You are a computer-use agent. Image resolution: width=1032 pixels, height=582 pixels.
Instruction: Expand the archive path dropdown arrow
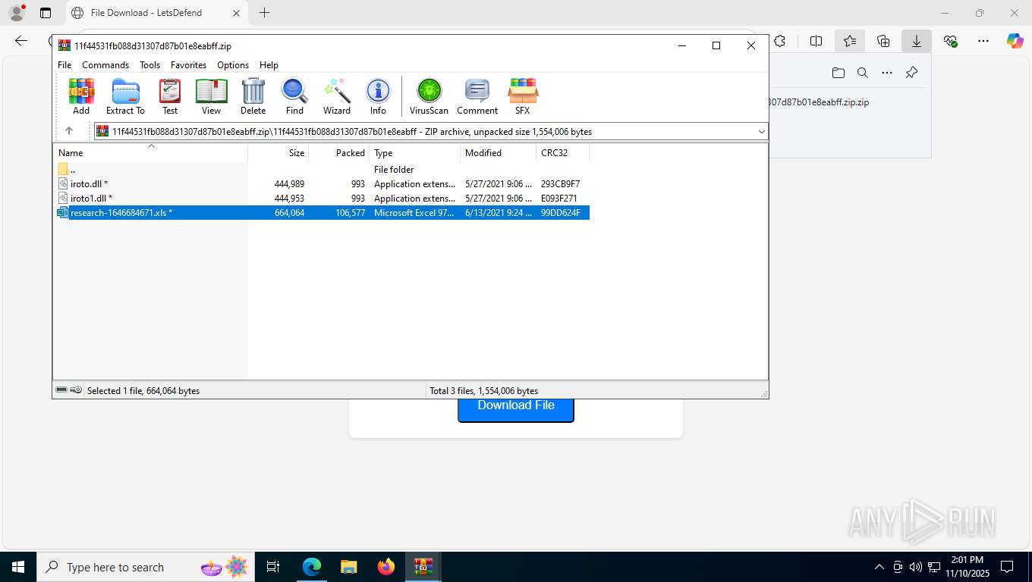[761, 131]
